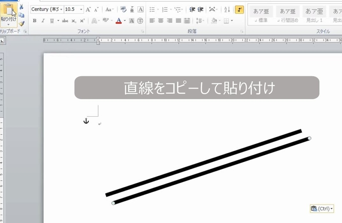Click the Copy icon under Cut

click(22, 15)
